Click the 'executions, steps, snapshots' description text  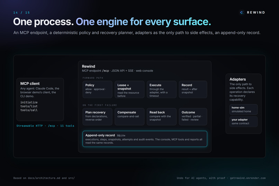point(144,141)
